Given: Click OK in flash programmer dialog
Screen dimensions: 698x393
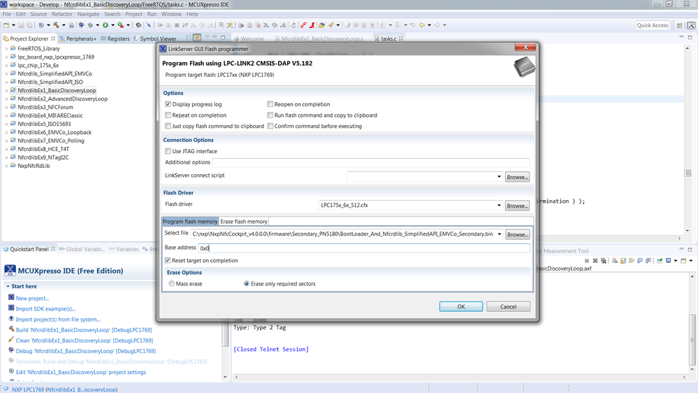Looking at the screenshot, I should pyautogui.click(x=460, y=306).
